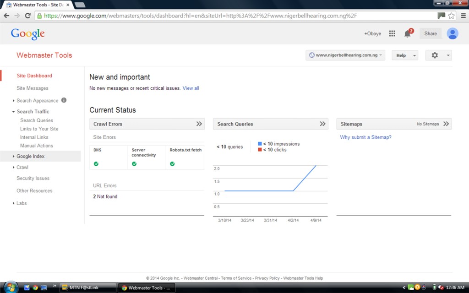Expand the Google Index section

tap(13, 156)
